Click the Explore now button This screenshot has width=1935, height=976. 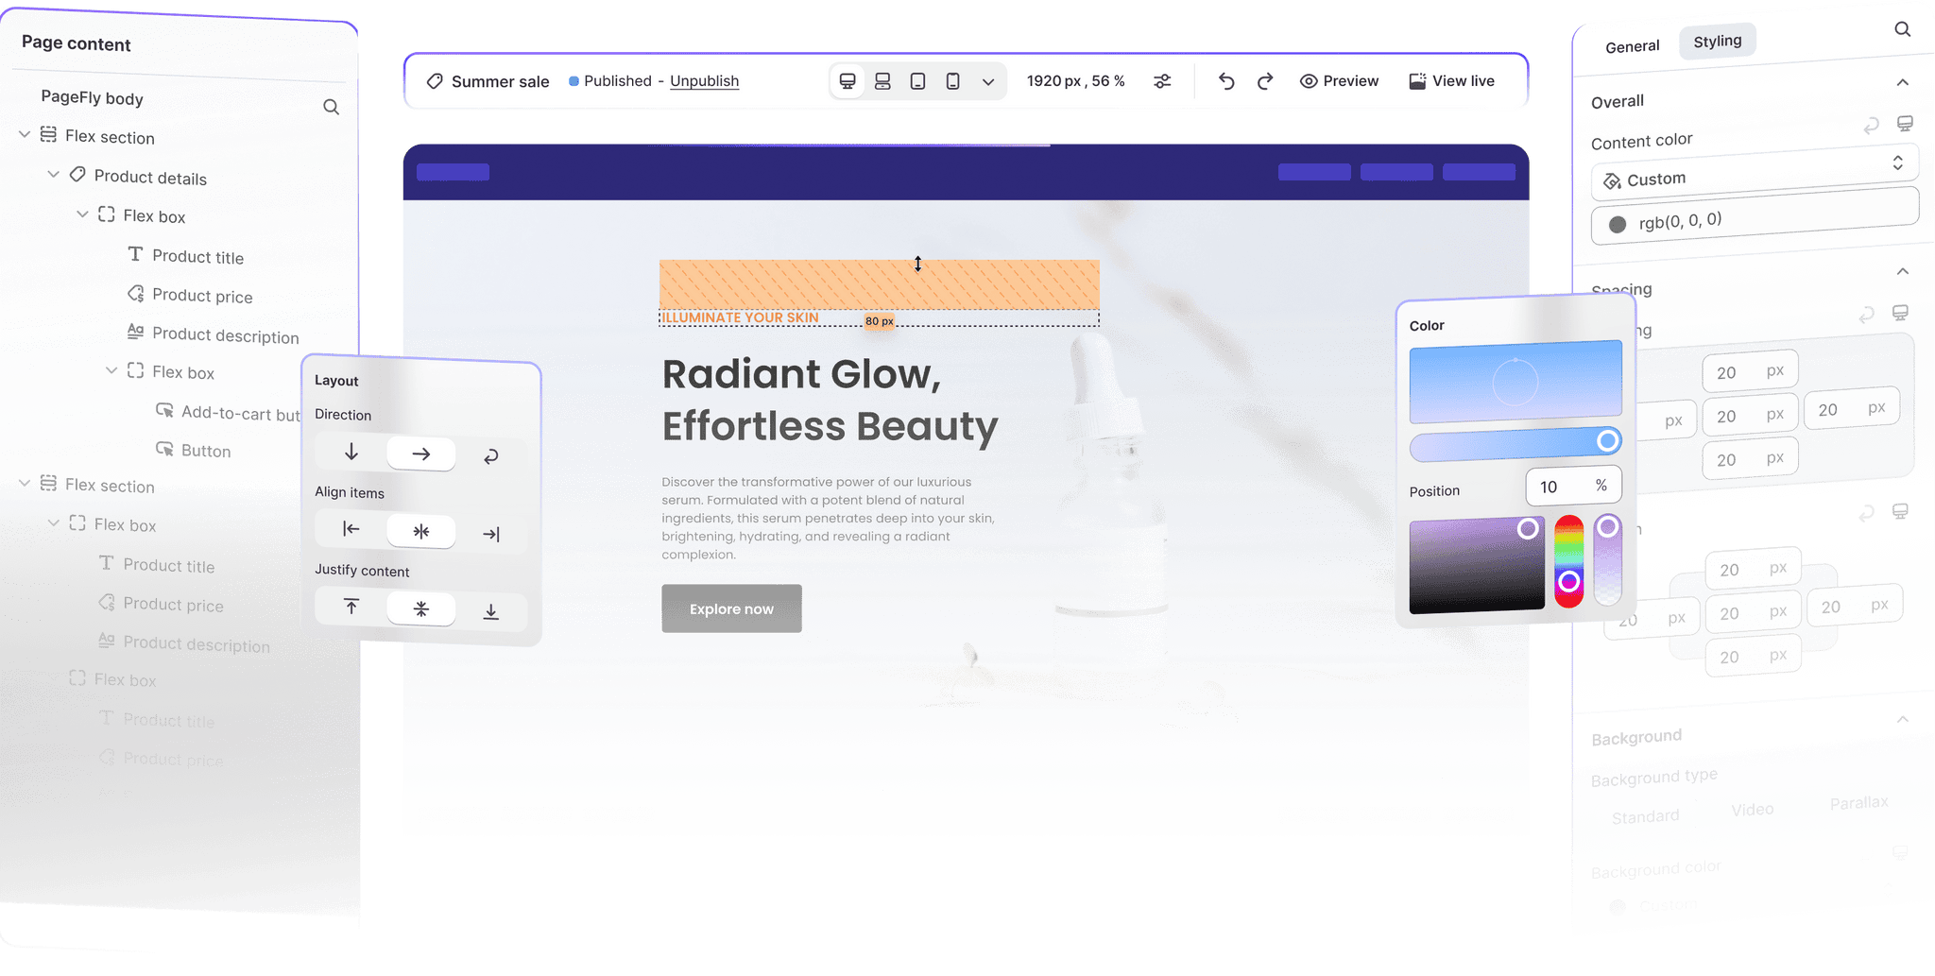[x=731, y=608]
